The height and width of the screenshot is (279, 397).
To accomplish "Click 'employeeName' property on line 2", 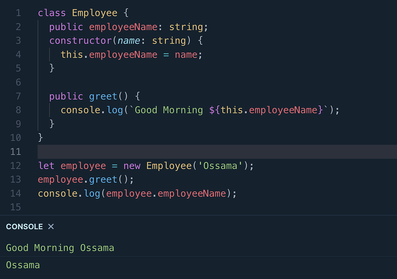I will (123, 27).
